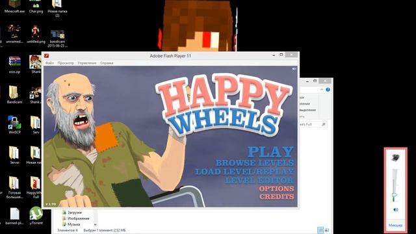Click the 'Выбран 1 элемент: 2,52 МБ' status text
This screenshot has width=416, height=234.
tap(105, 231)
